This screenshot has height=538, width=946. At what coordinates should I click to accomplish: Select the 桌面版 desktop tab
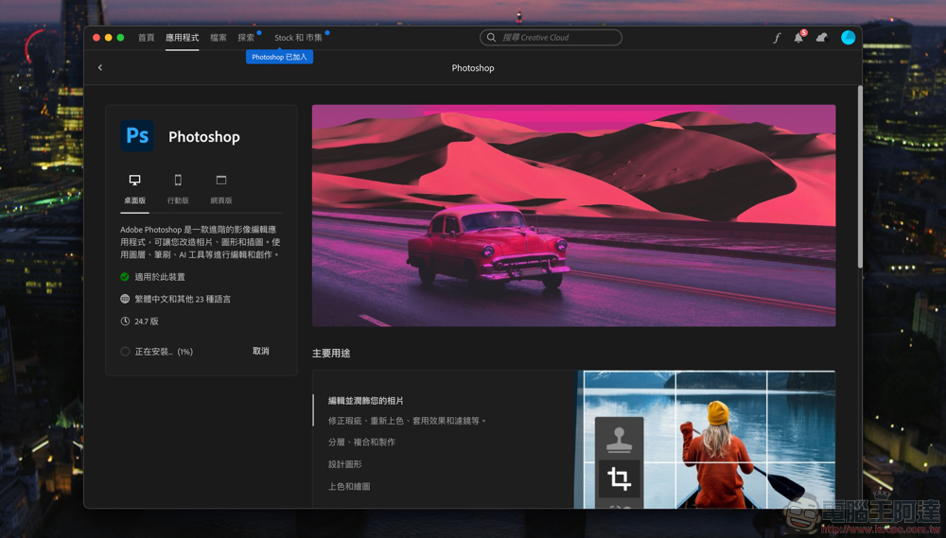(134, 188)
